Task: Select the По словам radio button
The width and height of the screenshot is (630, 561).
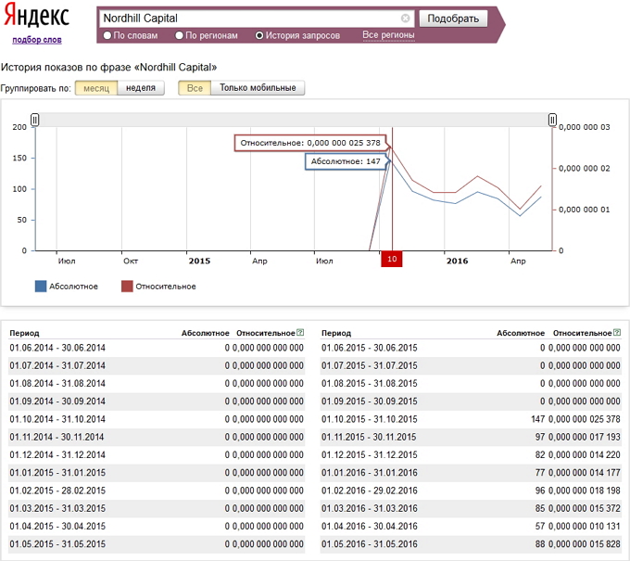Action: click(107, 35)
